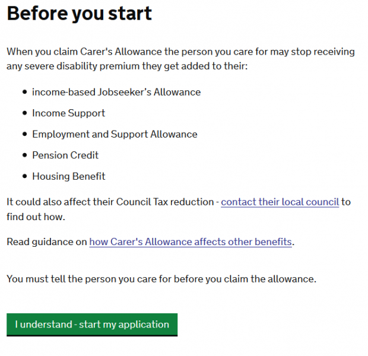Click the bullet beside 'Income Support'

[24, 113]
